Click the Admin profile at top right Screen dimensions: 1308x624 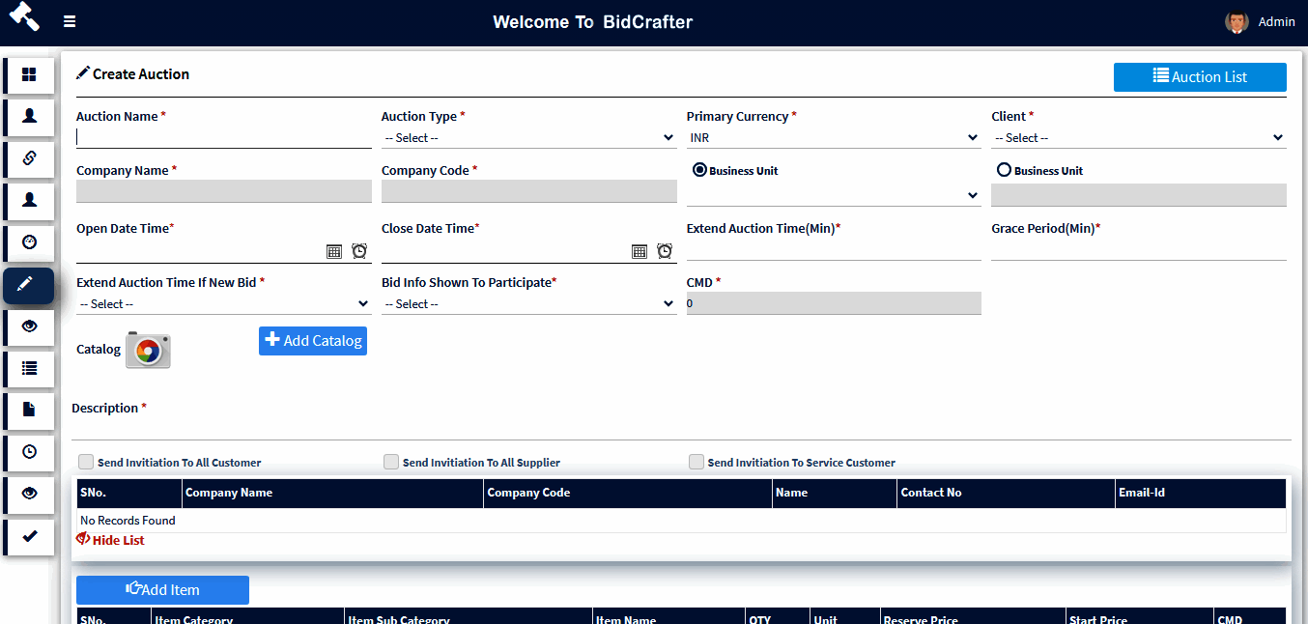[x=1258, y=21]
